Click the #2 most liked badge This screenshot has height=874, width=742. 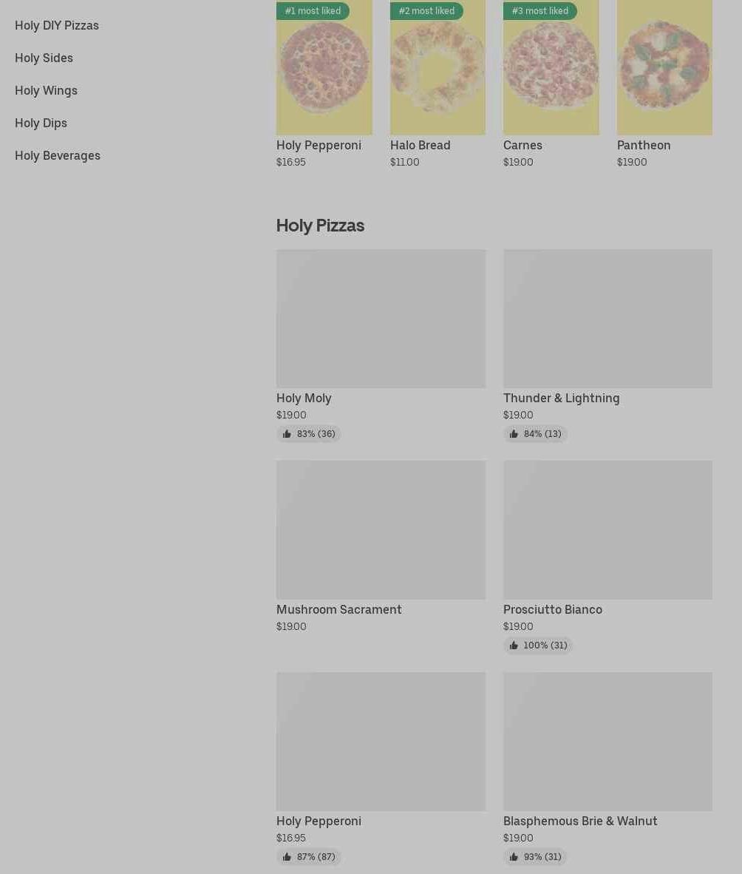pyautogui.click(x=426, y=10)
